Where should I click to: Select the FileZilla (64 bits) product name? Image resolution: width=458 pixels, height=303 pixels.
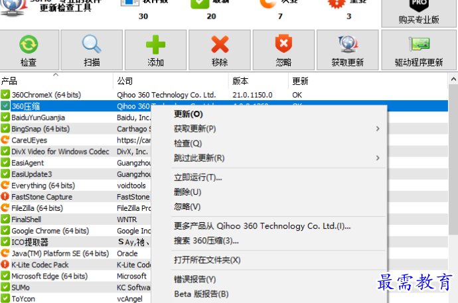[x=37, y=208]
